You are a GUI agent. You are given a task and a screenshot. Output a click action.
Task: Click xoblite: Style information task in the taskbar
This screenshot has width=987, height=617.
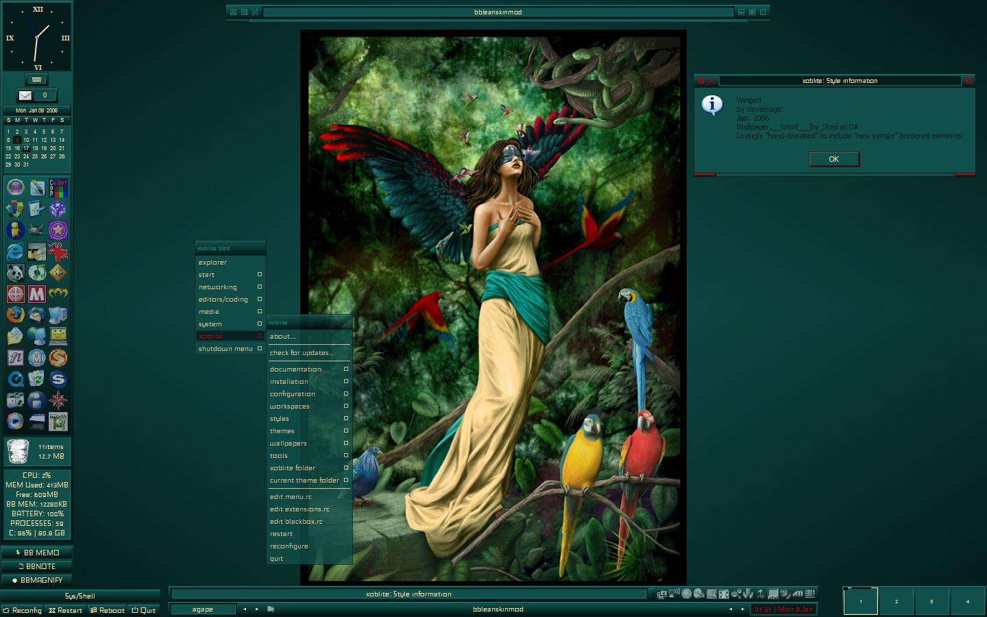pyautogui.click(x=409, y=594)
